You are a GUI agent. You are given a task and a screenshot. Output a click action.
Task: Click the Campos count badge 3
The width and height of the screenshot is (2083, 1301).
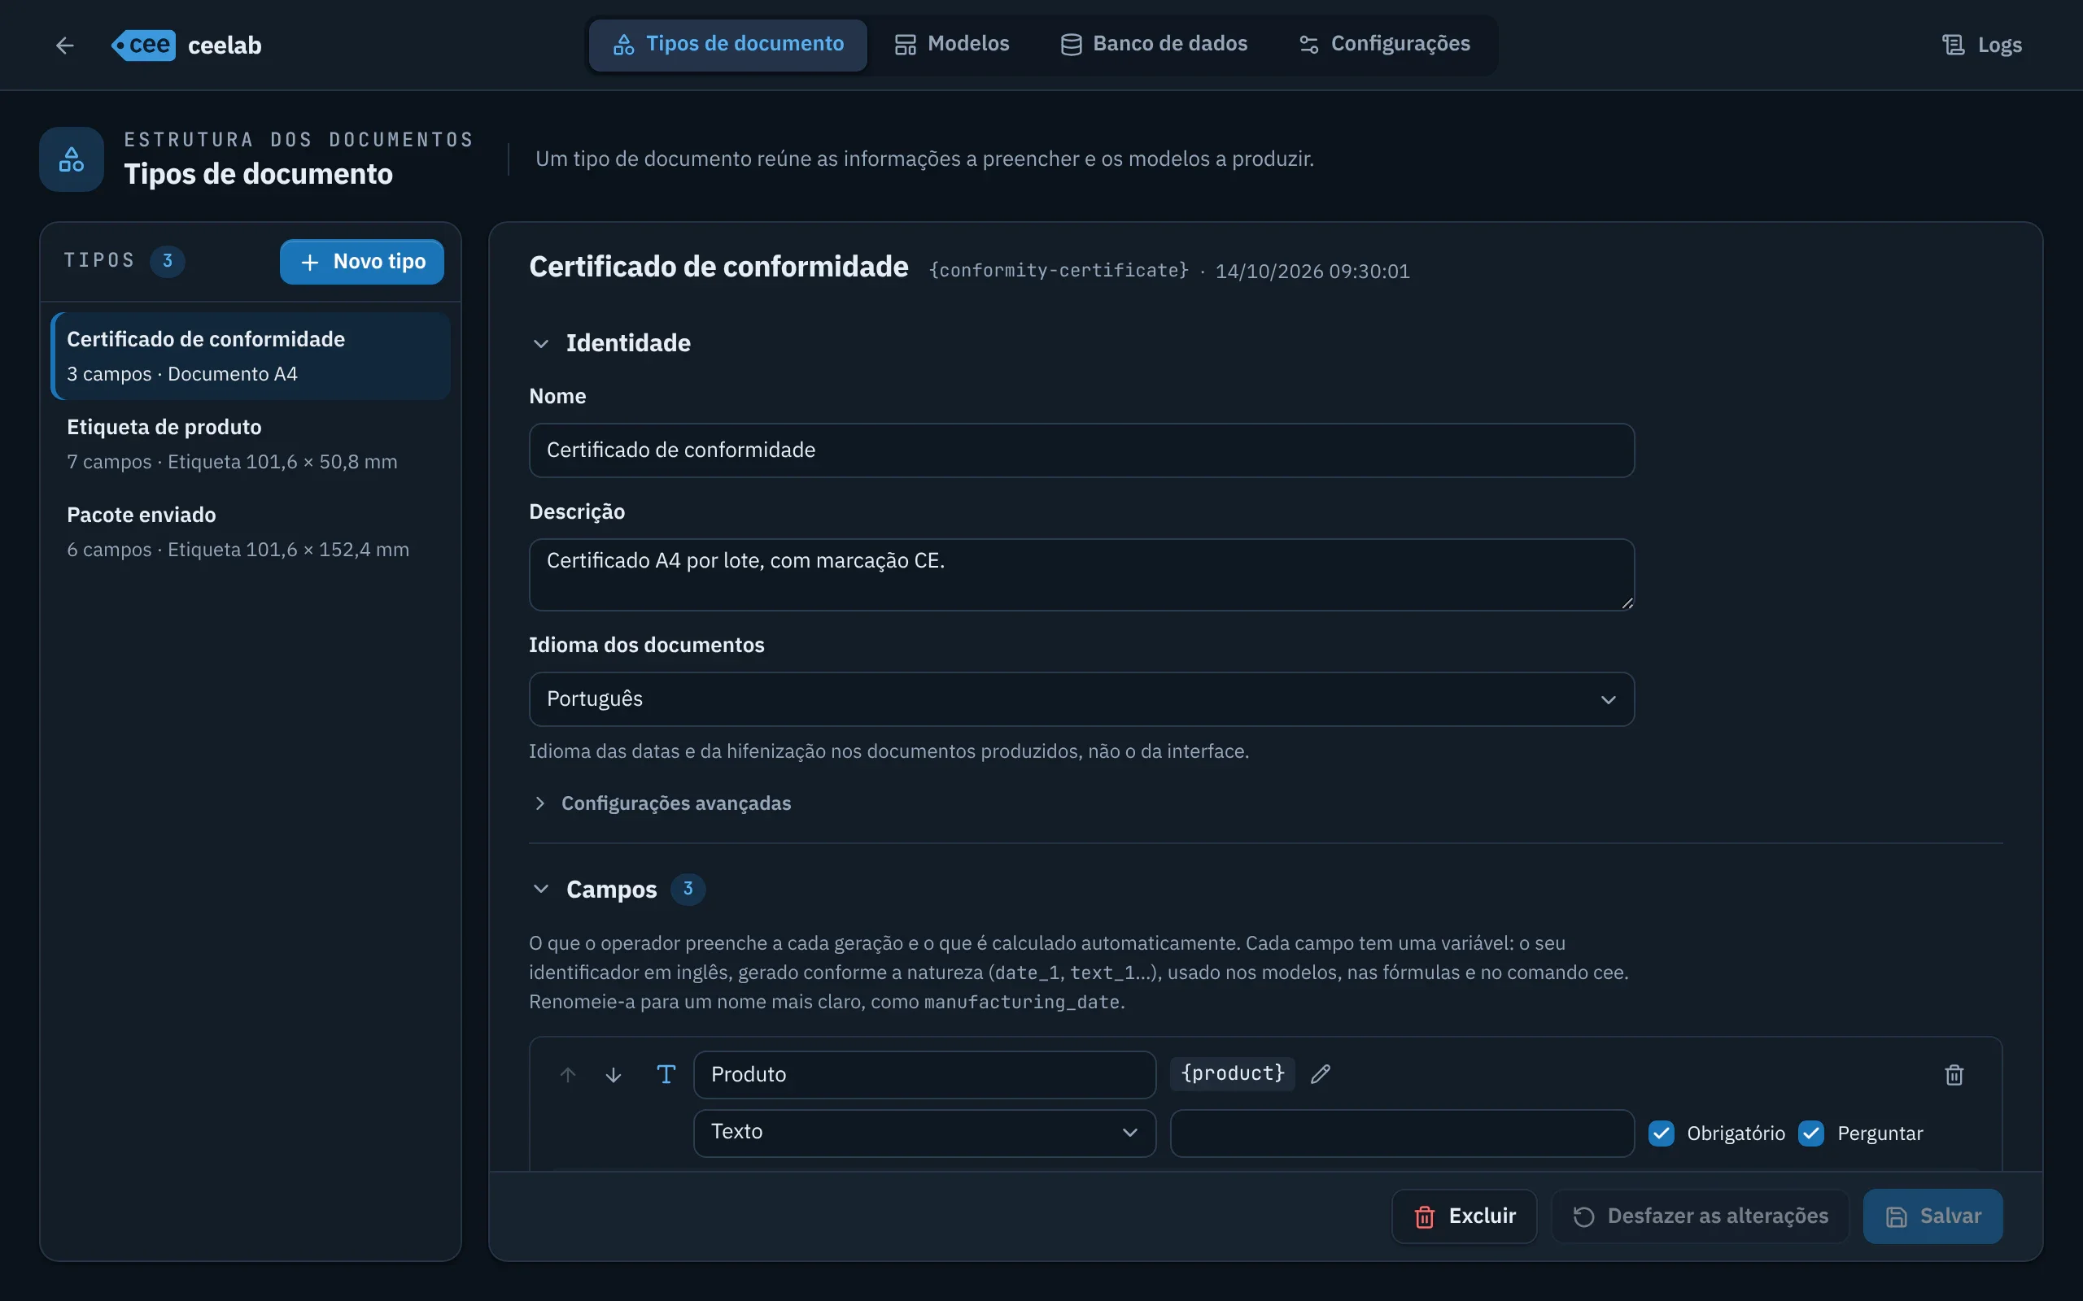tap(688, 889)
